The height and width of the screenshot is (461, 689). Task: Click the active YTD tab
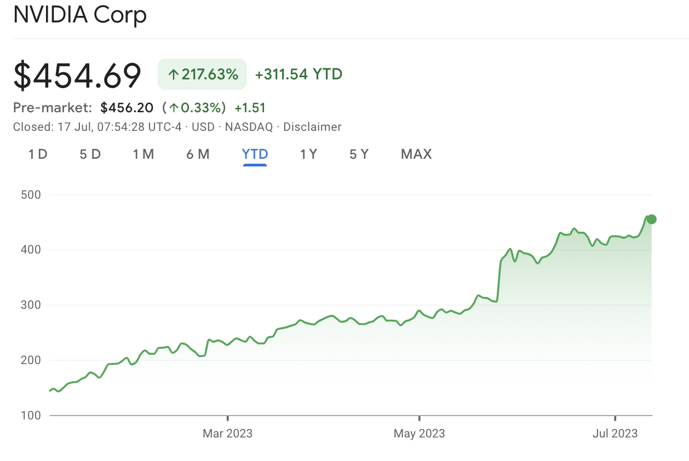pyautogui.click(x=255, y=154)
